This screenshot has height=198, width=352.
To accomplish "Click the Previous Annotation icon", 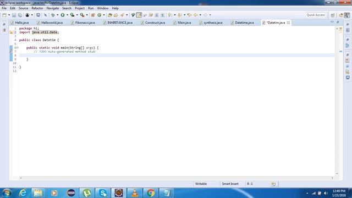I will (179, 15).
